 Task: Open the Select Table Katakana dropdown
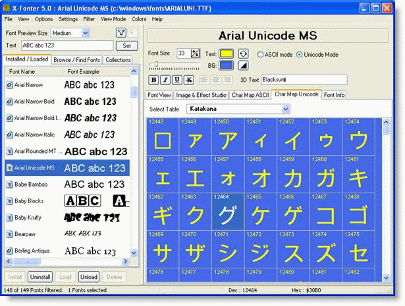pyautogui.click(x=286, y=109)
